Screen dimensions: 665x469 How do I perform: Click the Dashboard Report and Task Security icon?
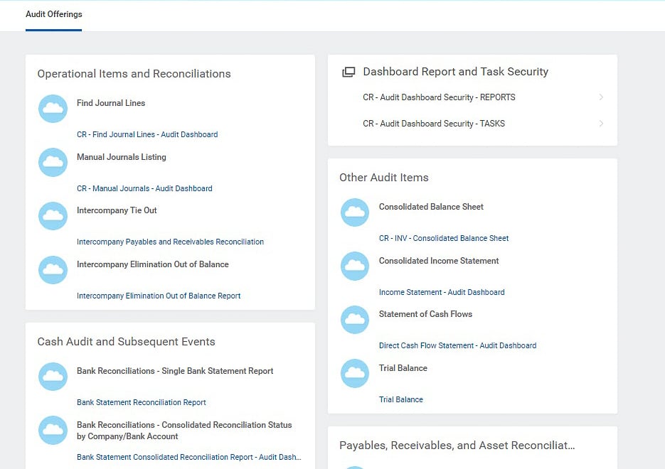tap(348, 71)
